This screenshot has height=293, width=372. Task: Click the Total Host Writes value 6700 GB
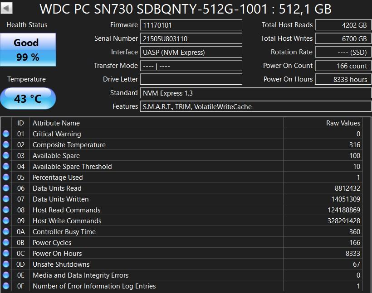[343, 38]
